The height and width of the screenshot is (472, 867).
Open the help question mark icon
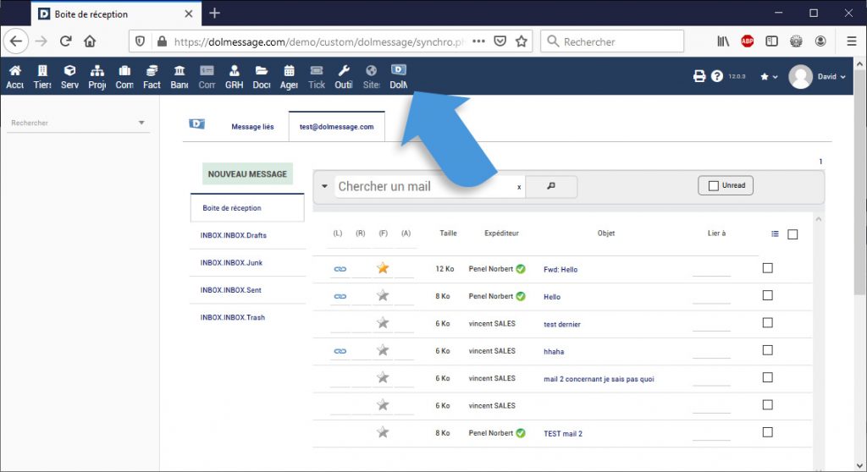[717, 76]
